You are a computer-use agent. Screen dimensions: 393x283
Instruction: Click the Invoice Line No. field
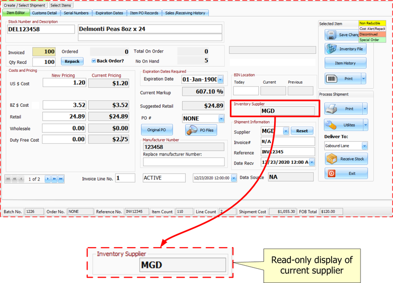click(x=125, y=178)
